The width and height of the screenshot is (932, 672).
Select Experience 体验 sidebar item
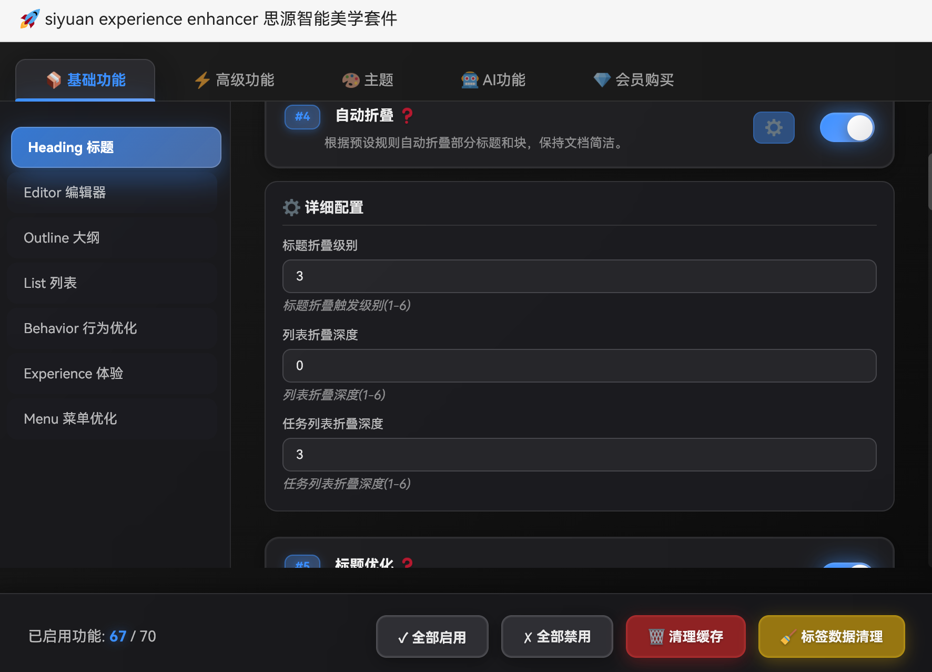(x=113, y=374)
